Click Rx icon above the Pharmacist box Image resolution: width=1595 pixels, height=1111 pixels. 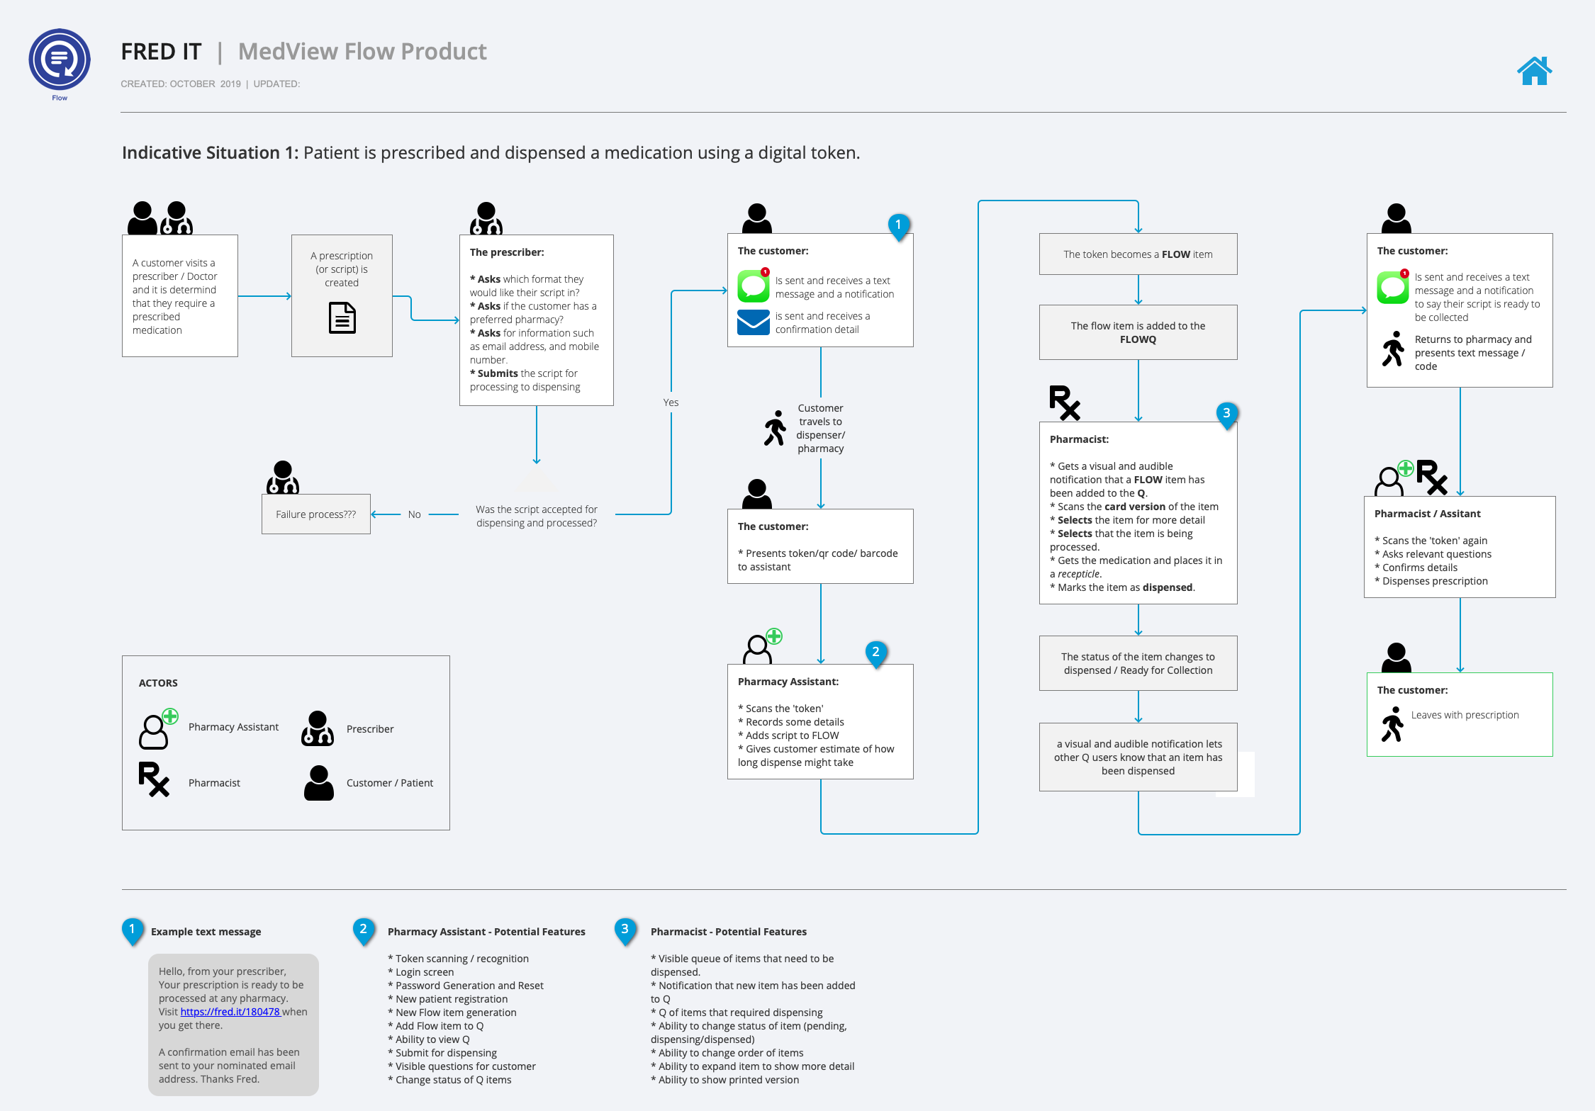[x=1065, y=402]
